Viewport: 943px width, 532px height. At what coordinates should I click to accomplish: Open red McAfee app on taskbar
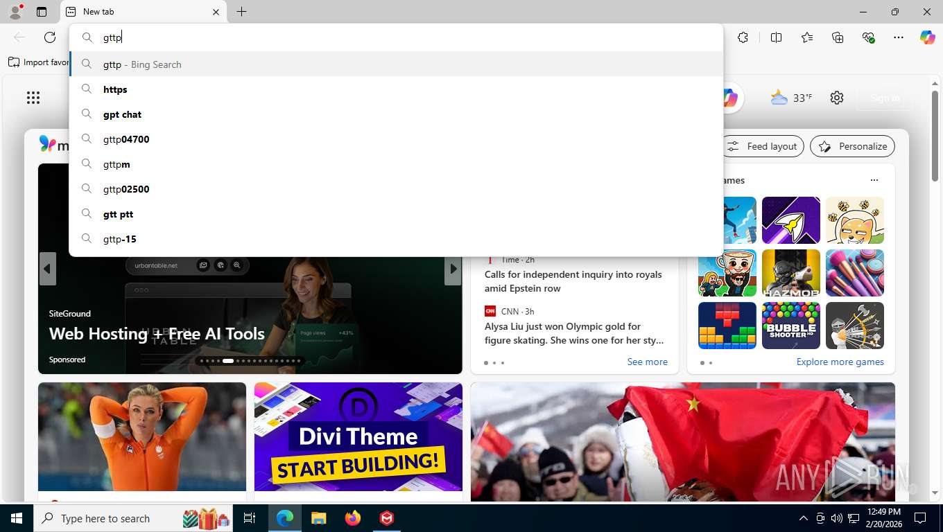(x=387, y=518)
